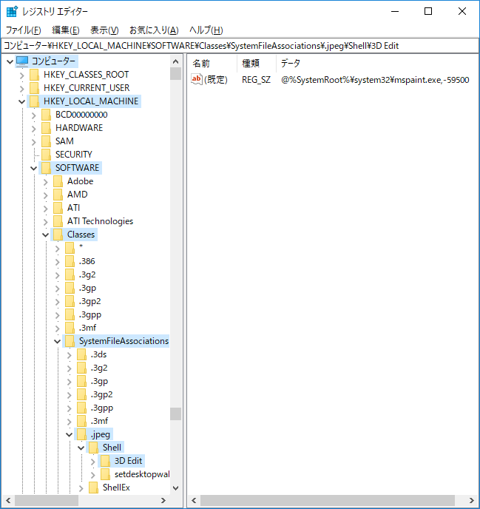Expand the HKEY_CLASSES_ROOT node
The image size is (480, 509).
21,75
